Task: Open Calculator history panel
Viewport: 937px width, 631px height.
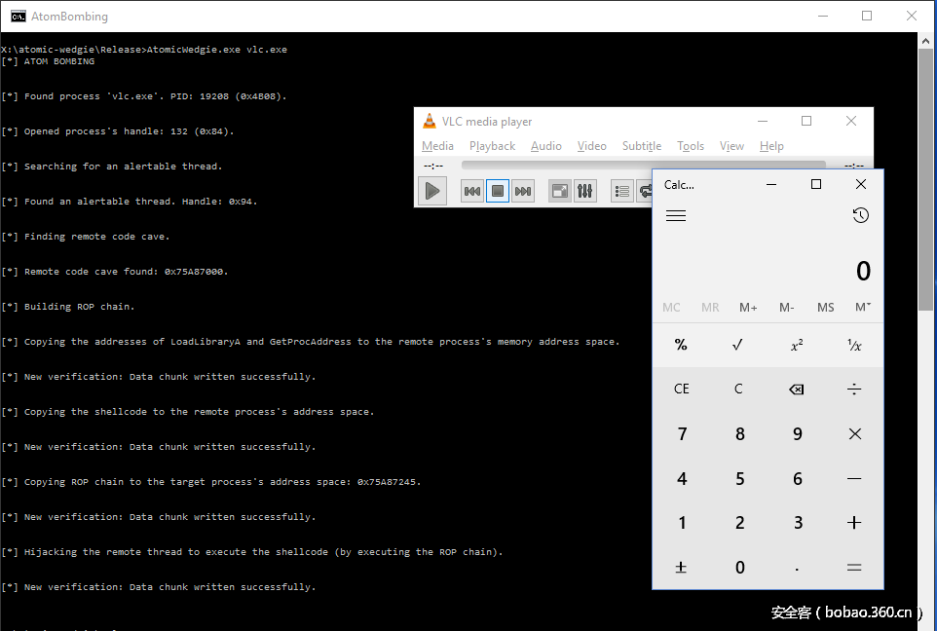Action: click(x=860, y=215)
